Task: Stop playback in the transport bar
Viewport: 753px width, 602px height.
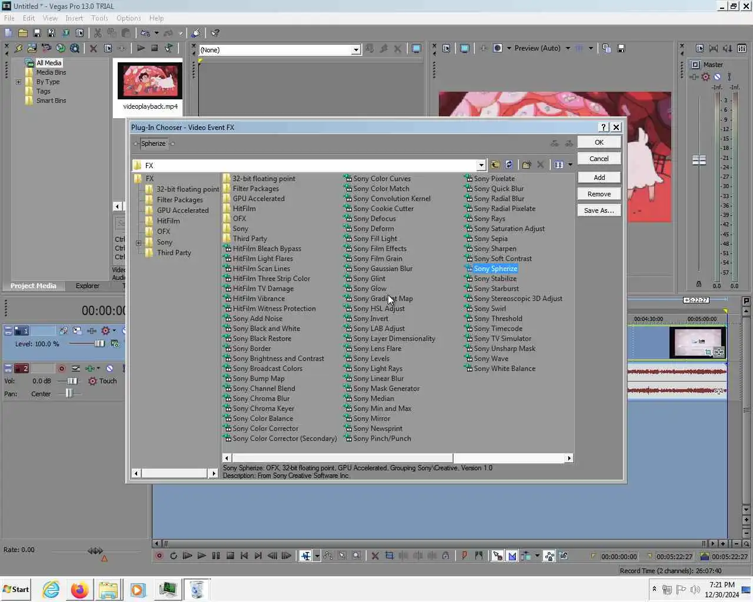Action: coord(230,556)
